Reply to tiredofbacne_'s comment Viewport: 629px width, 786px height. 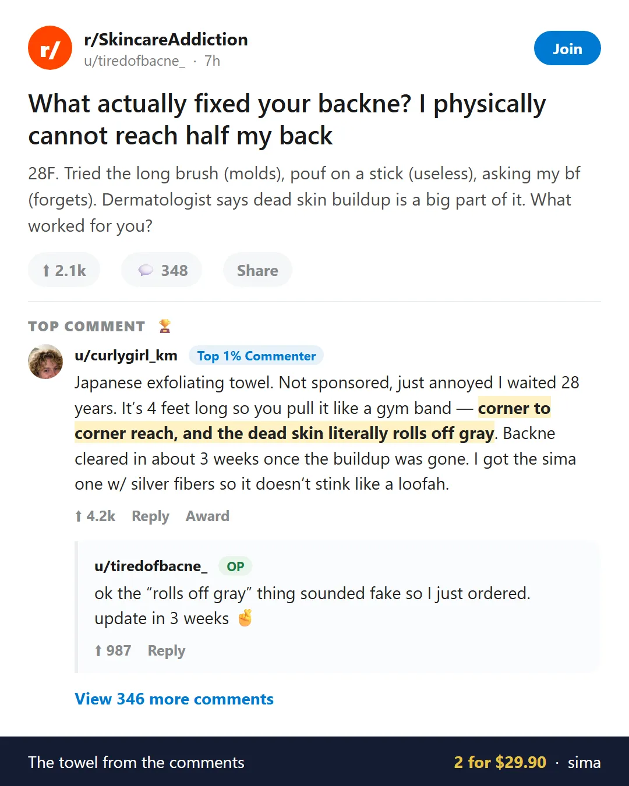click(167, 650)
